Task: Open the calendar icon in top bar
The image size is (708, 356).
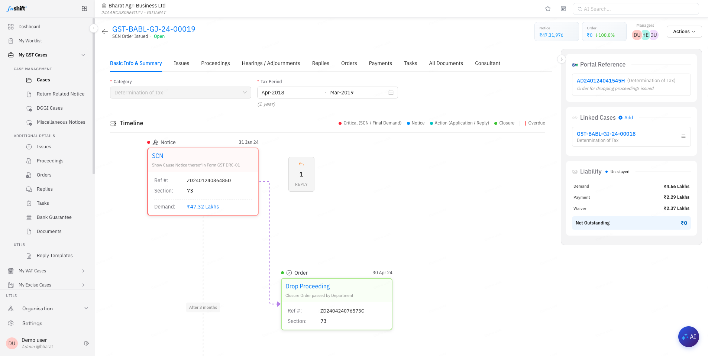Action: 563,9
